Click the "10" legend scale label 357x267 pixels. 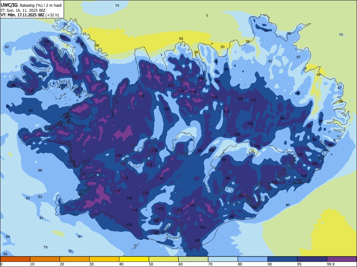click(32, 264)
